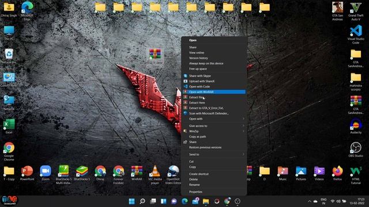Open Microsoft Edge desktop shortcut

(27, 11)
